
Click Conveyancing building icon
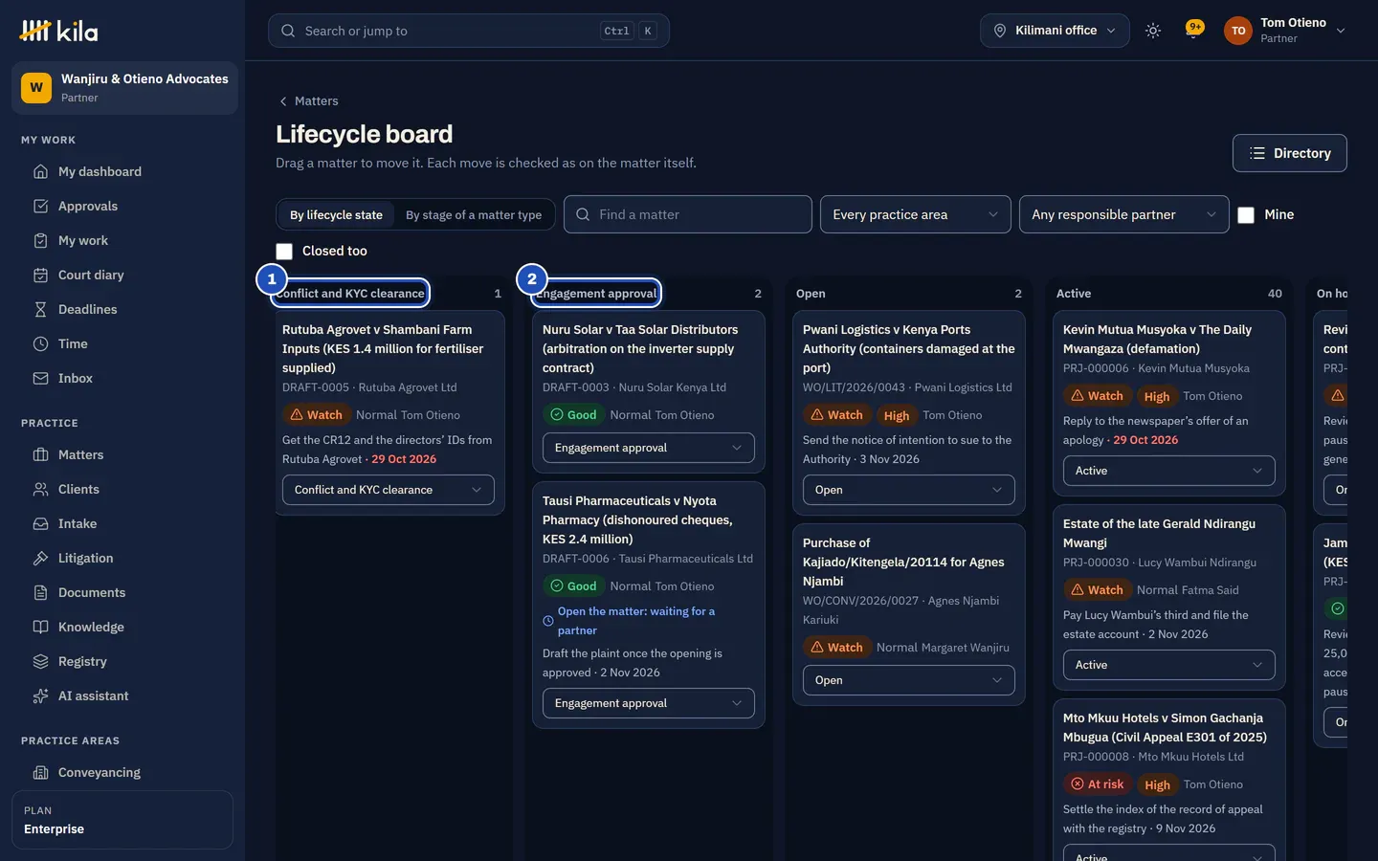(x=40, y=772)
